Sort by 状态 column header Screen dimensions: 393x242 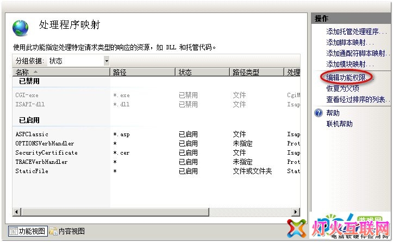click(203, 72)
